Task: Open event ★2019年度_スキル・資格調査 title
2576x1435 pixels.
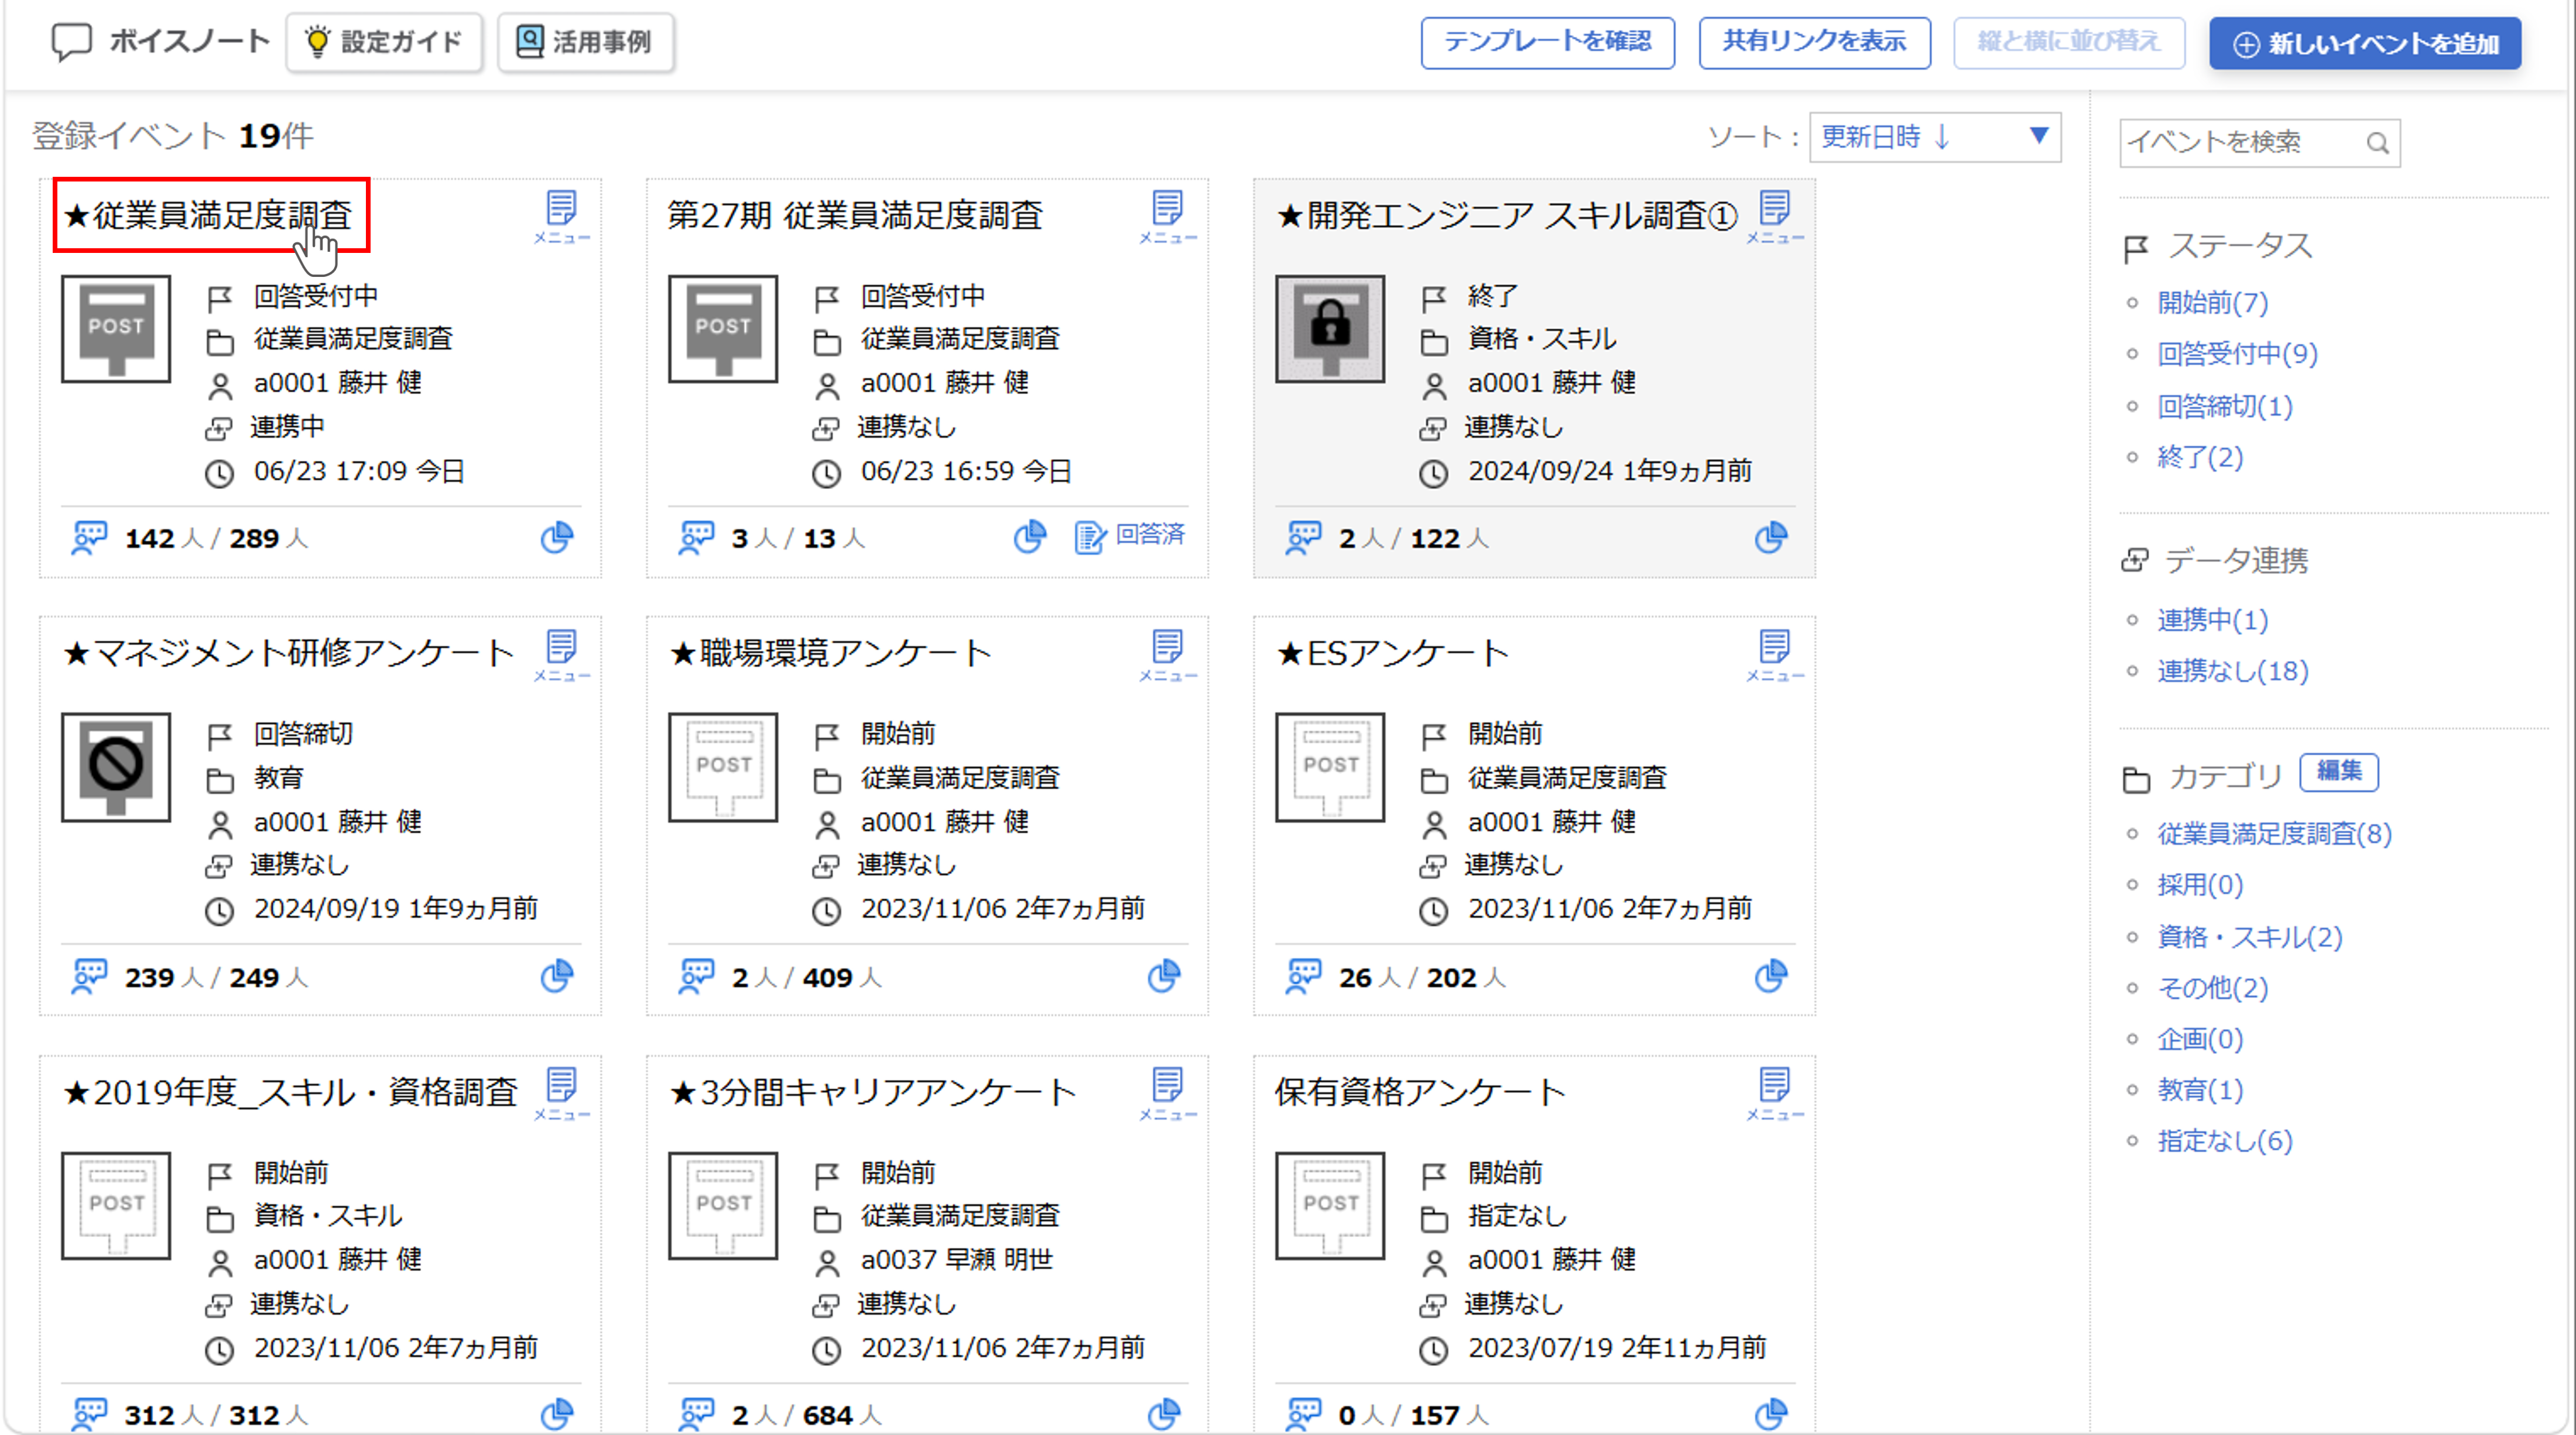Action: 291,1092
